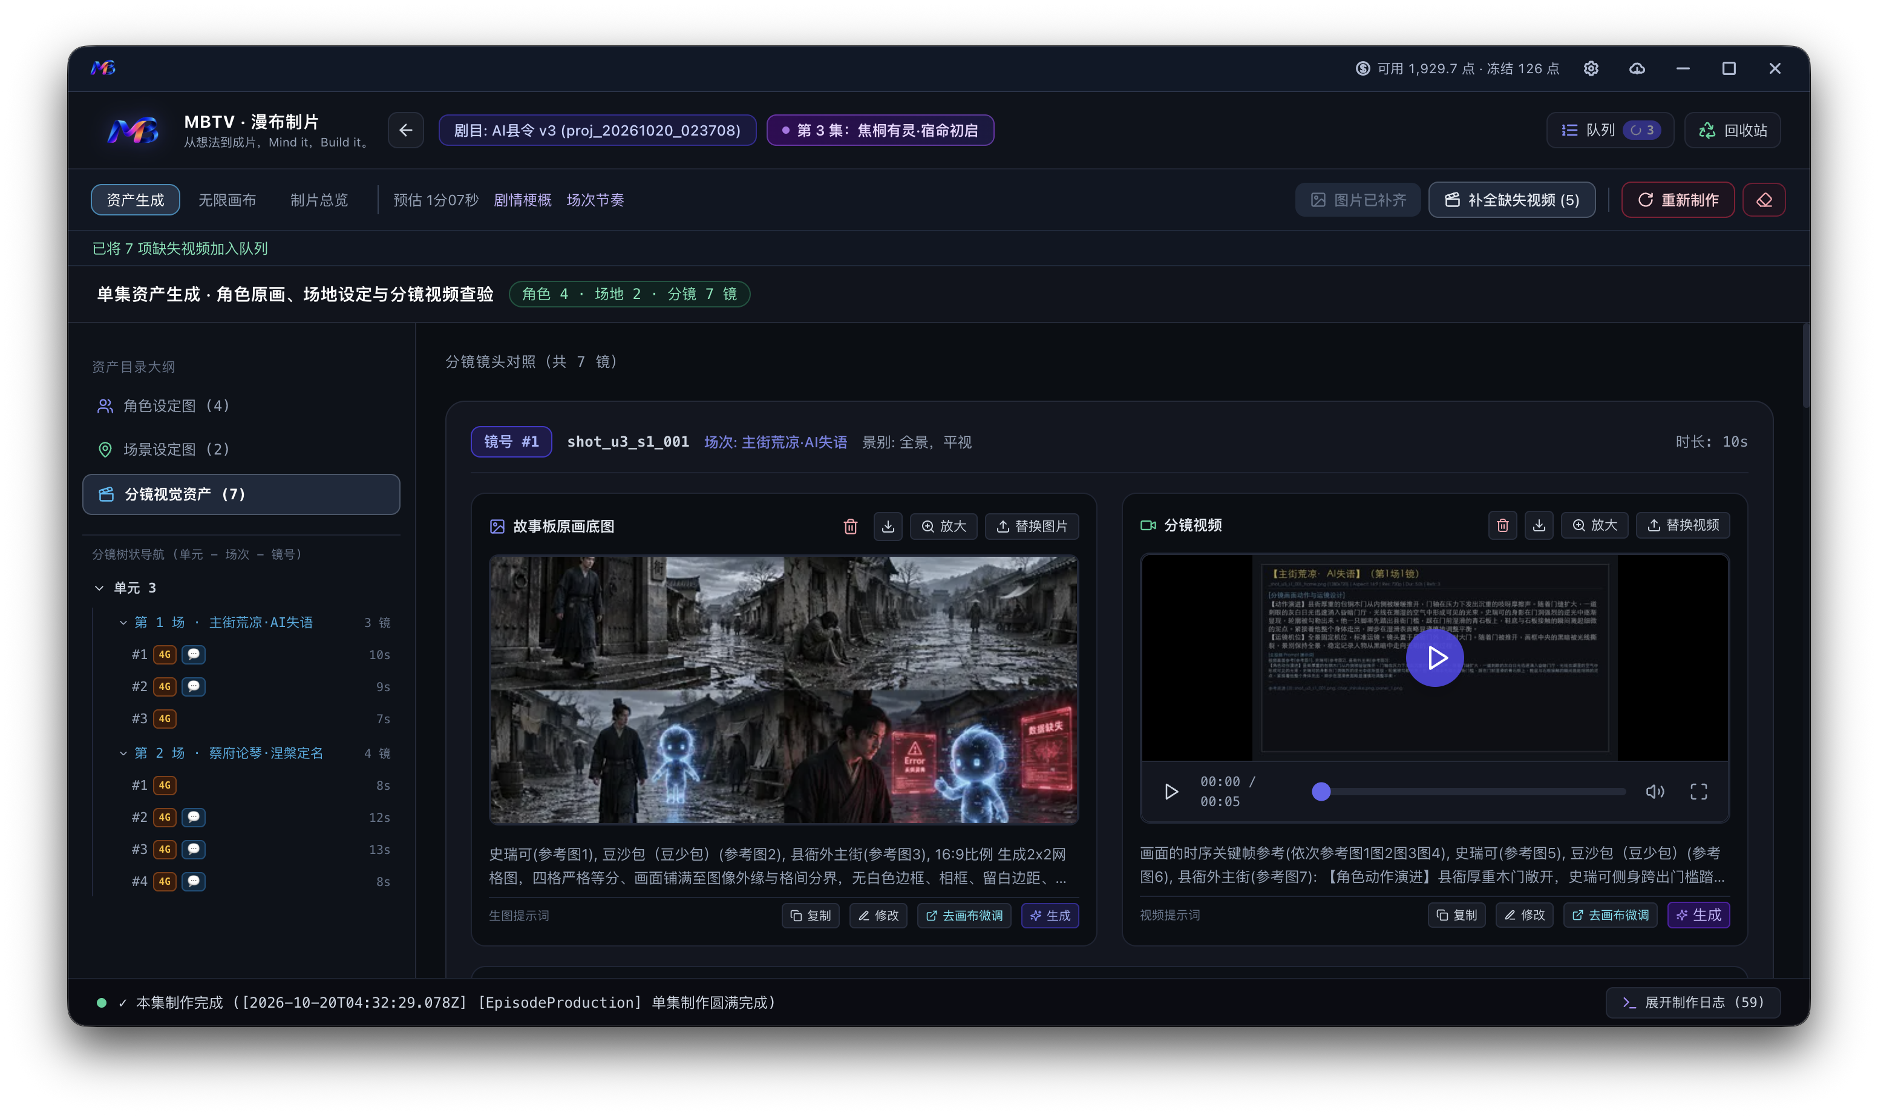Play video using the large center play button
Image resolution: width=1878 pixels, height=1116 pixels.
1435,658
